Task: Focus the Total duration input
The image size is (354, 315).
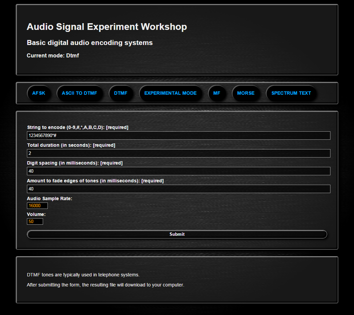Action: (x=179, y=153)
